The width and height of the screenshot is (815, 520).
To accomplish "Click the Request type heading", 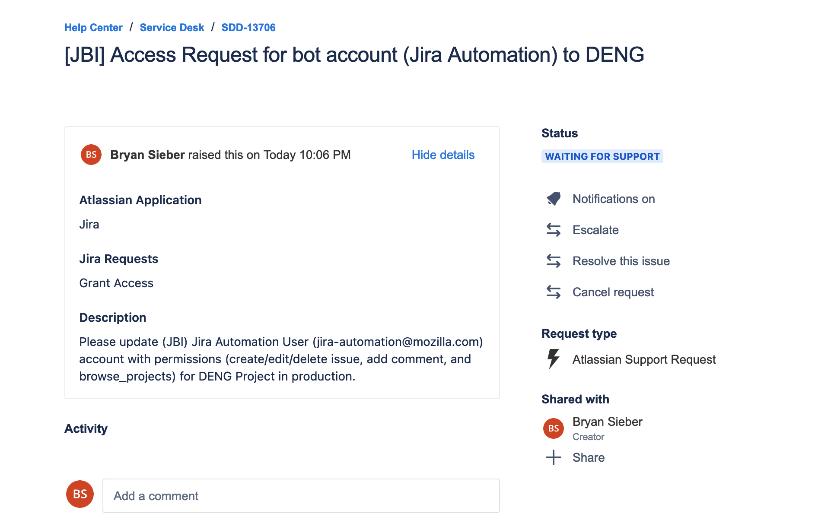I will coord(579,334).
